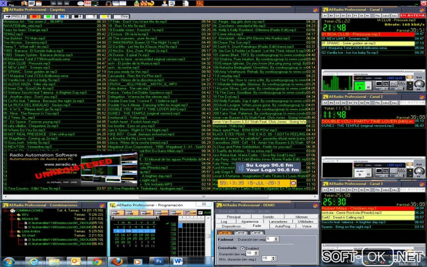Select green folder color tab 2
This screenshot has height=267, width=427.
click(49, 16)
